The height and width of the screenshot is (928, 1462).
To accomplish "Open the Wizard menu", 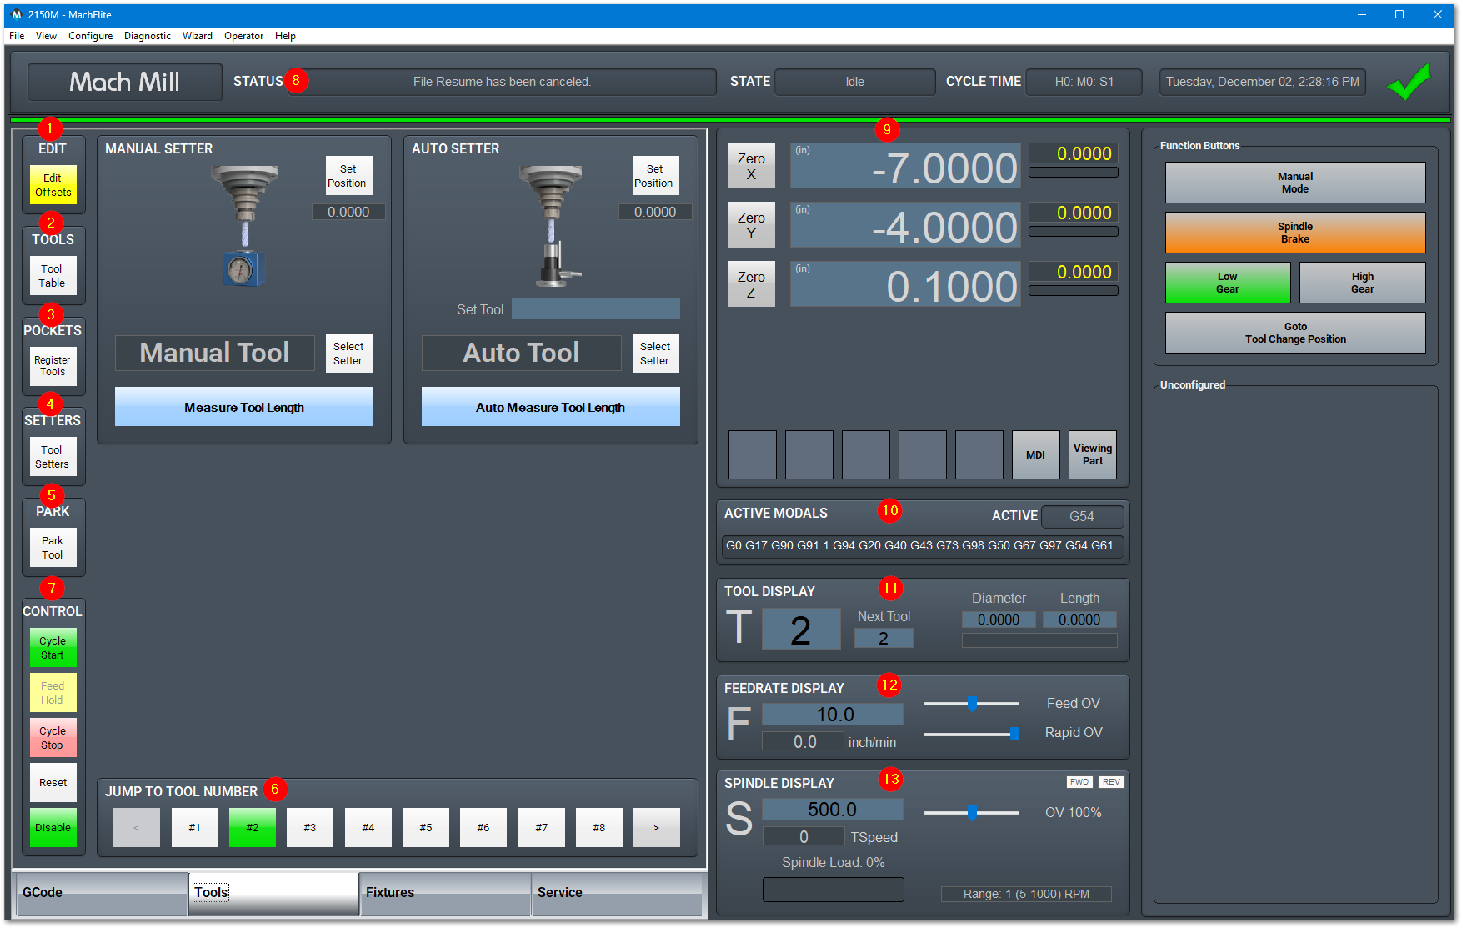I will [198, 36].
